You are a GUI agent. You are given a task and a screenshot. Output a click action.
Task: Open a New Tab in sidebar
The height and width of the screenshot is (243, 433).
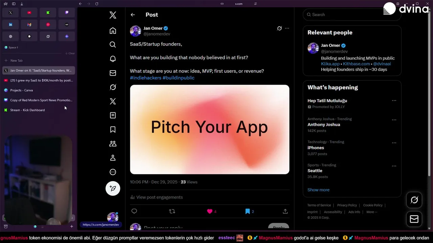point(39,60)
